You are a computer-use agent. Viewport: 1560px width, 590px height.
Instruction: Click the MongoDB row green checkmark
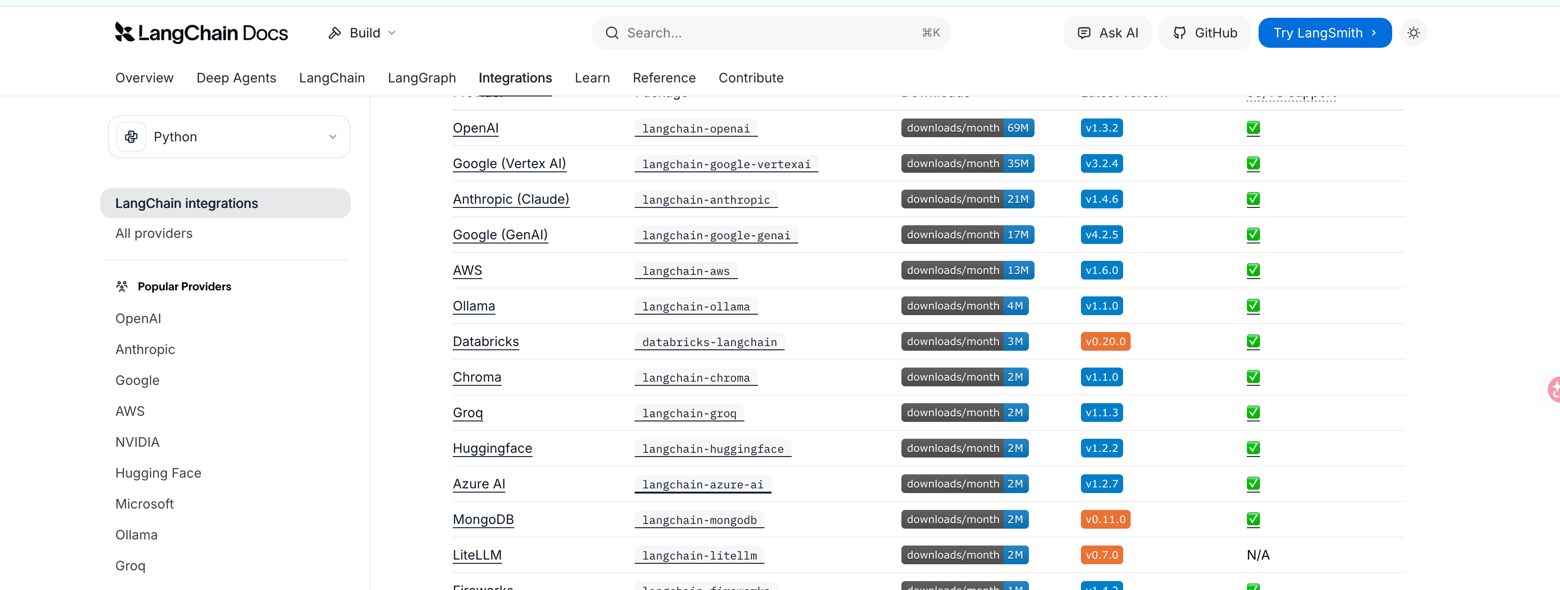click(1253, 519)
